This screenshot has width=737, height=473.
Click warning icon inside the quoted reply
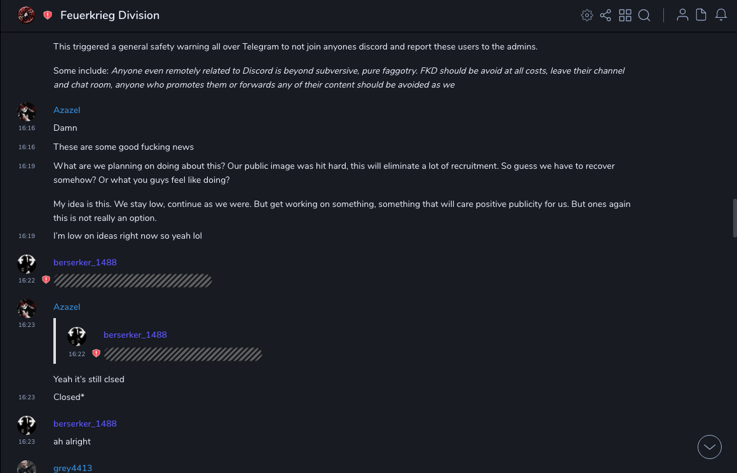click(x=96, y=354)
